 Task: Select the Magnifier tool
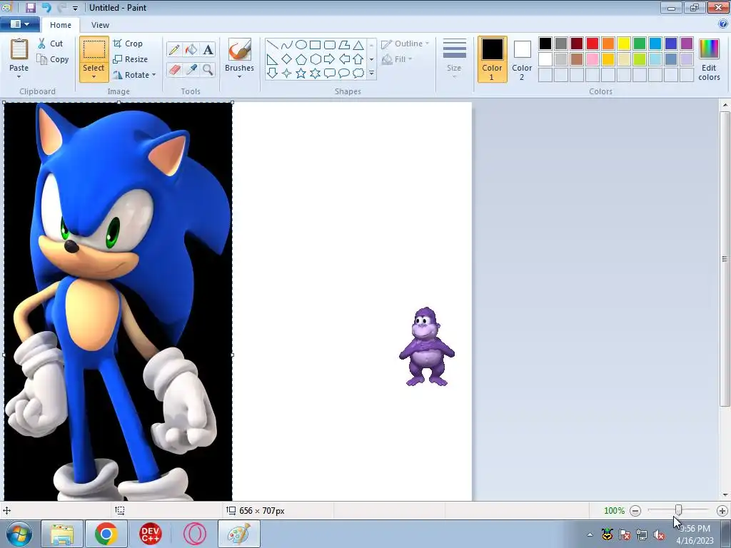pos(208,70)
